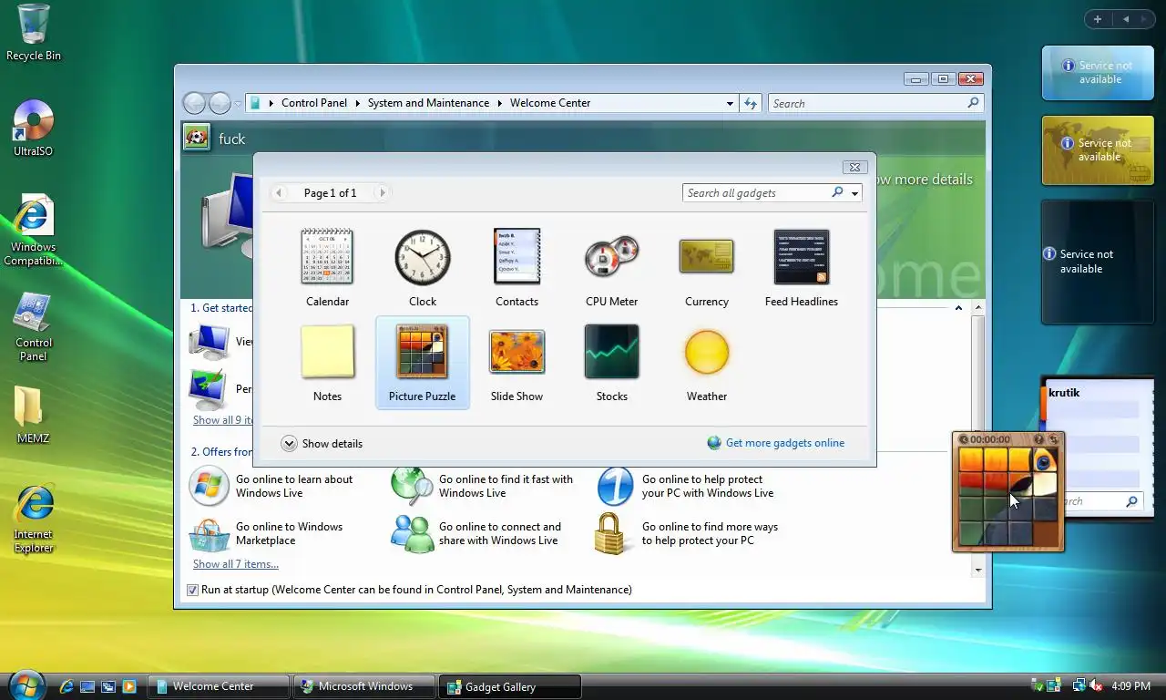Switch to Welcome Center taskbar button
The width and height of the screenshot is (1166, 700).
coord(219,686)
